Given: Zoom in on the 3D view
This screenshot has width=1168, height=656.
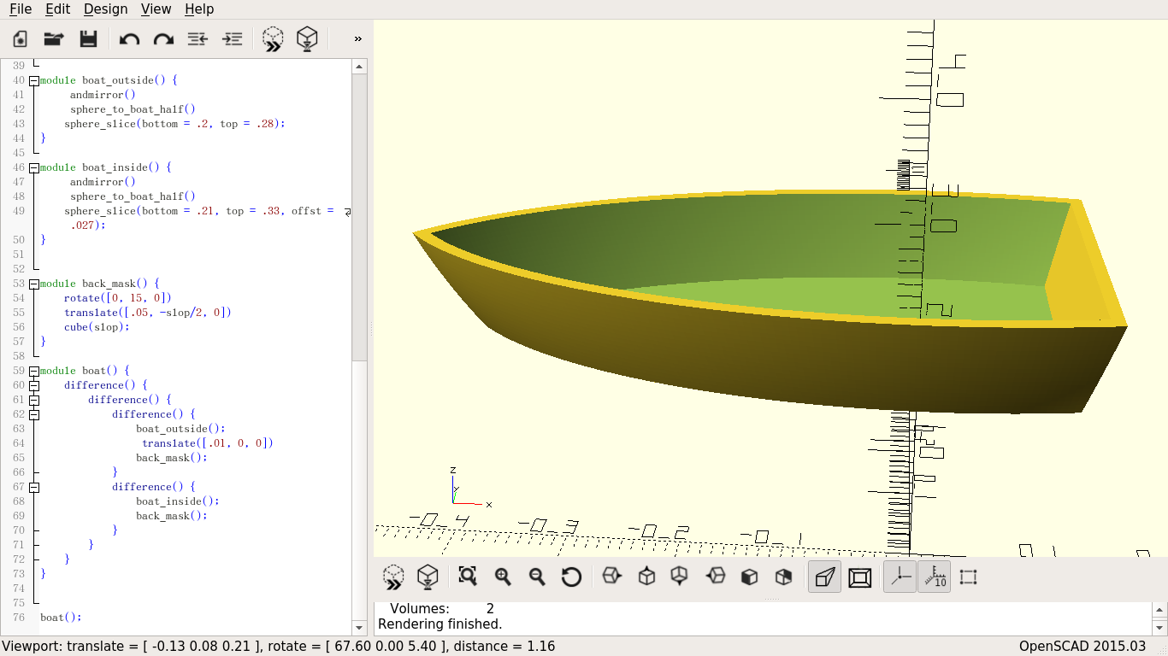Looking at the screenshot, I should [503, 577].
